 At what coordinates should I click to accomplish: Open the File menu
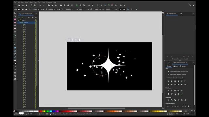point(15,2)
